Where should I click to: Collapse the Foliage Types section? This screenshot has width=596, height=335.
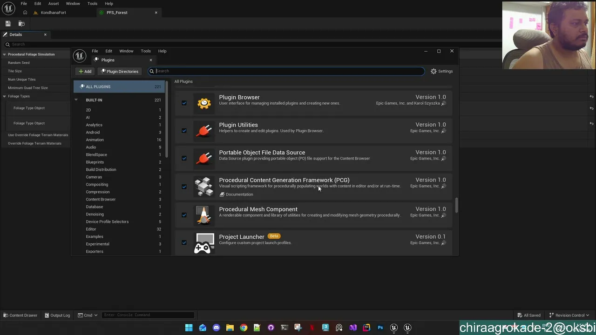click(4, 96)
